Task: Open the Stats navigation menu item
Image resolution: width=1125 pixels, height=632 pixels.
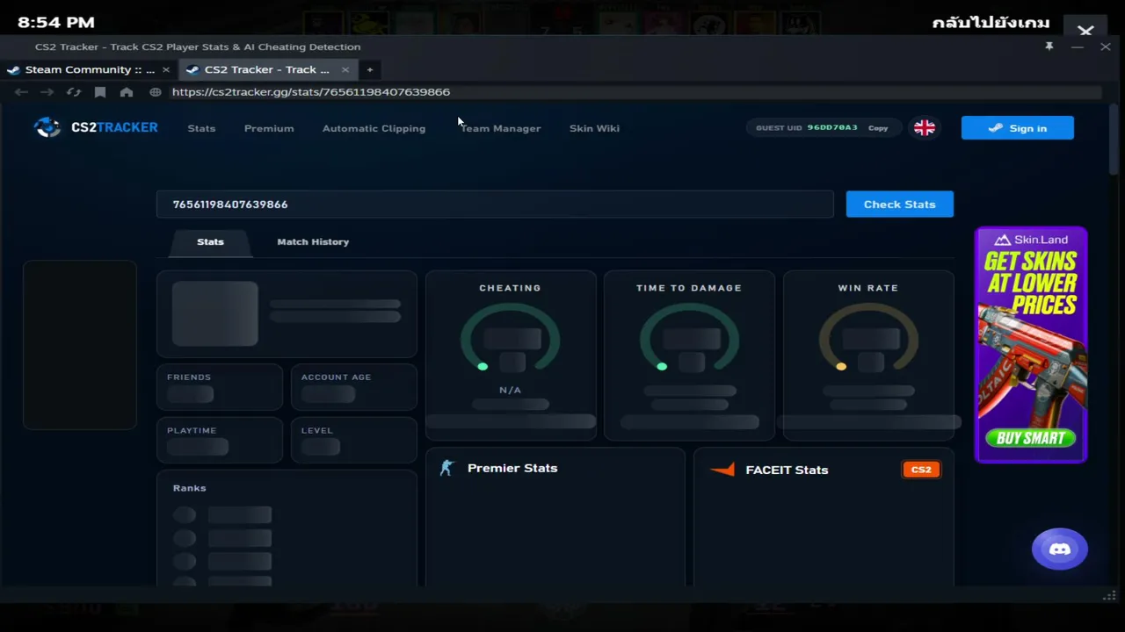Action: click(201, 128)
